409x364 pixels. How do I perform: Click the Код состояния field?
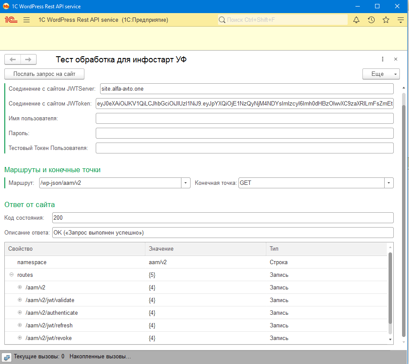(x=223, y=218)
